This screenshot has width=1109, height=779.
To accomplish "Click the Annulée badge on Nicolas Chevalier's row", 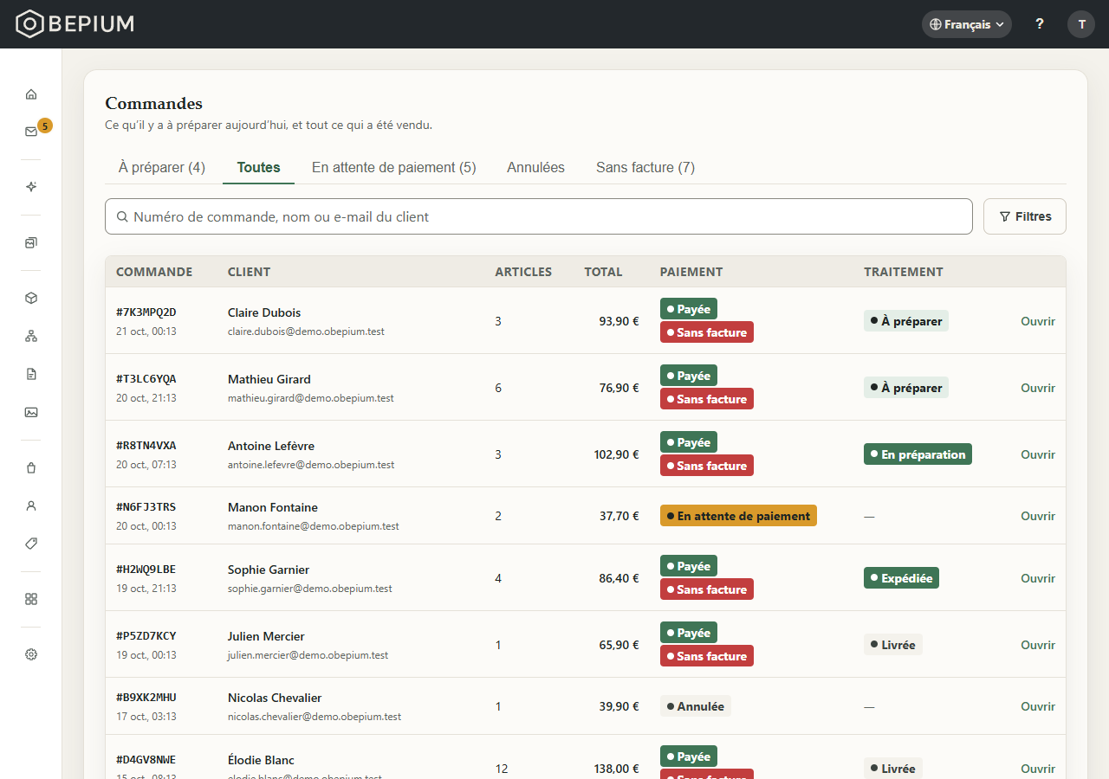I will pyautogui.click(x=696, y=706).
